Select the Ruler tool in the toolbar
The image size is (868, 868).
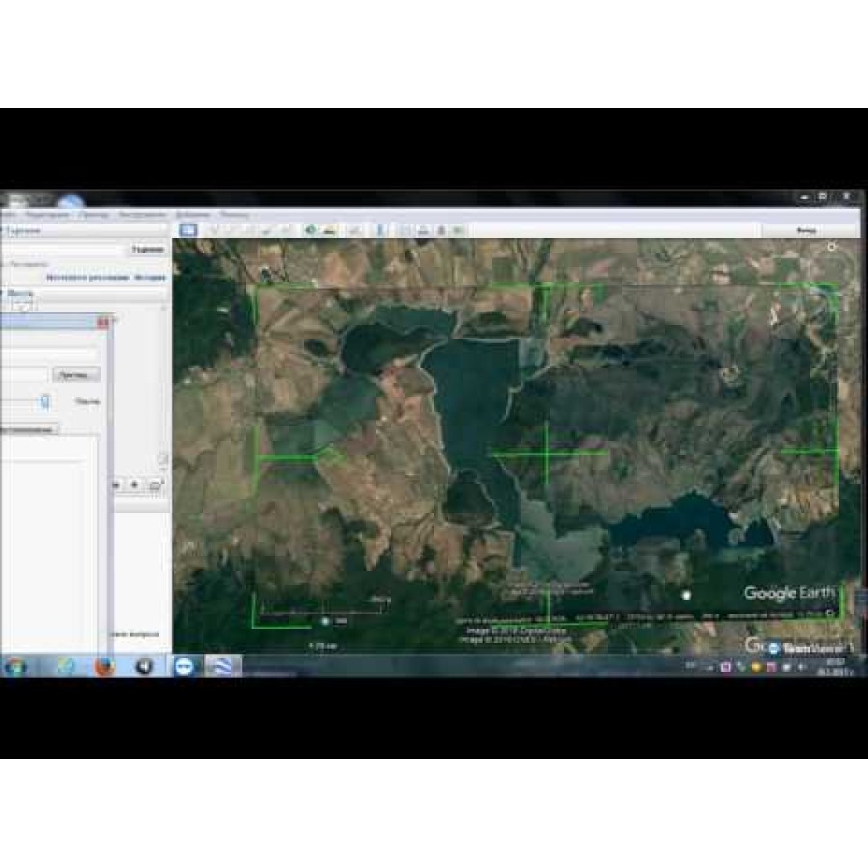[x=380, y=230]
